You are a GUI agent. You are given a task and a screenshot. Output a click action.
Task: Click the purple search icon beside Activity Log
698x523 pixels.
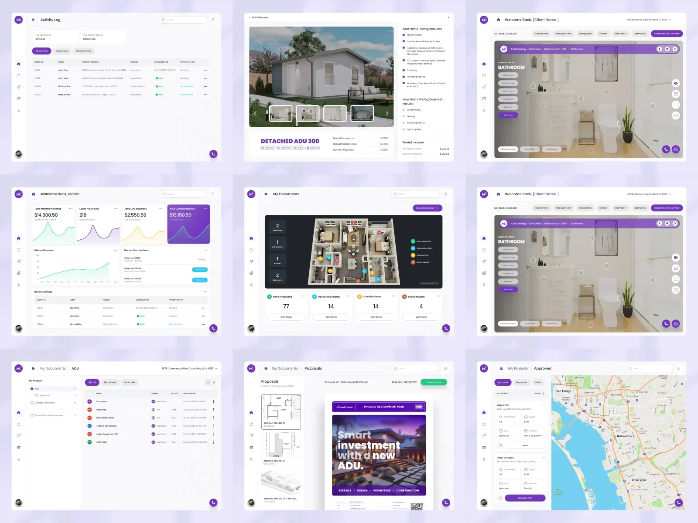pyautogui.click(x=33, y=20)
